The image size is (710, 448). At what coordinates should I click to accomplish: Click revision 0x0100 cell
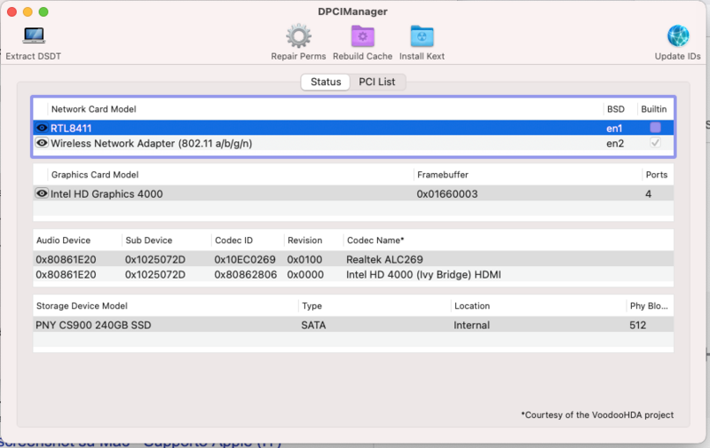click(x=304, y=260)
